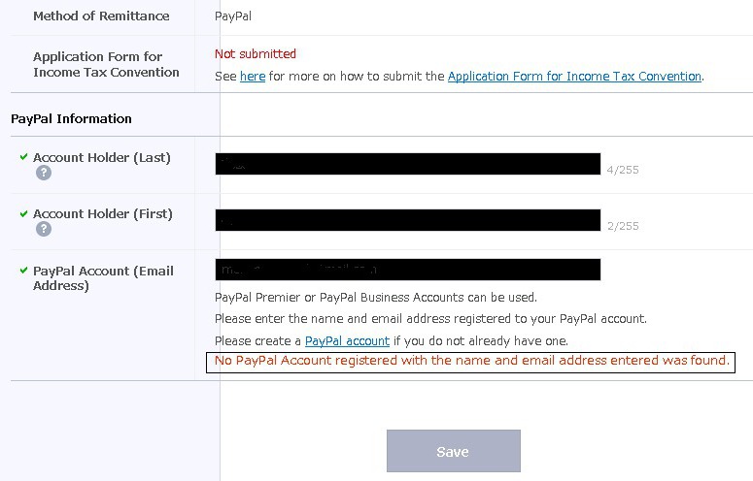Click the Account Holder (Last) label text
Screen dimensions: 753x481
point(102,157)
